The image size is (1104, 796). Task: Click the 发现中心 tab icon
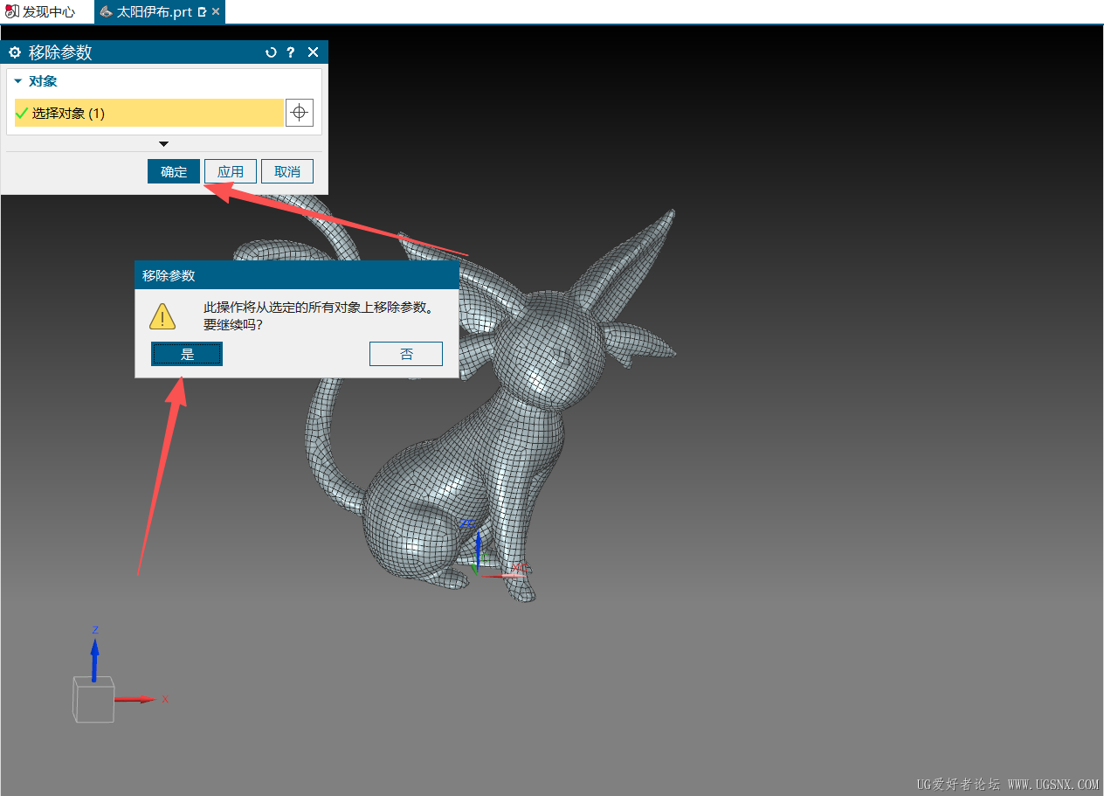[x=12, y=12]
